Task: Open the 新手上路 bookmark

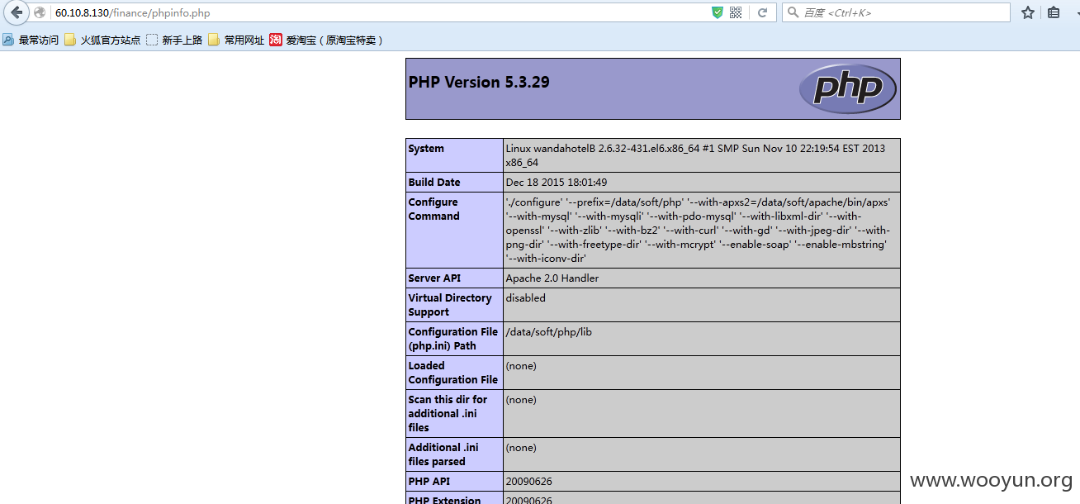Action: tap(174, 40)
